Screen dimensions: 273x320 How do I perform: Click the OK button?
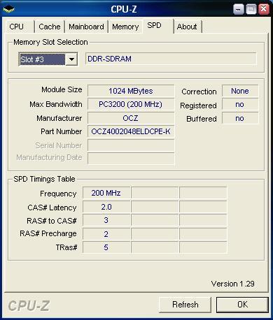pos(242,305)
